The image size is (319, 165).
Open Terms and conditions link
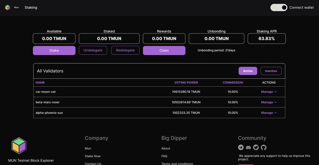tap(177, 164)
